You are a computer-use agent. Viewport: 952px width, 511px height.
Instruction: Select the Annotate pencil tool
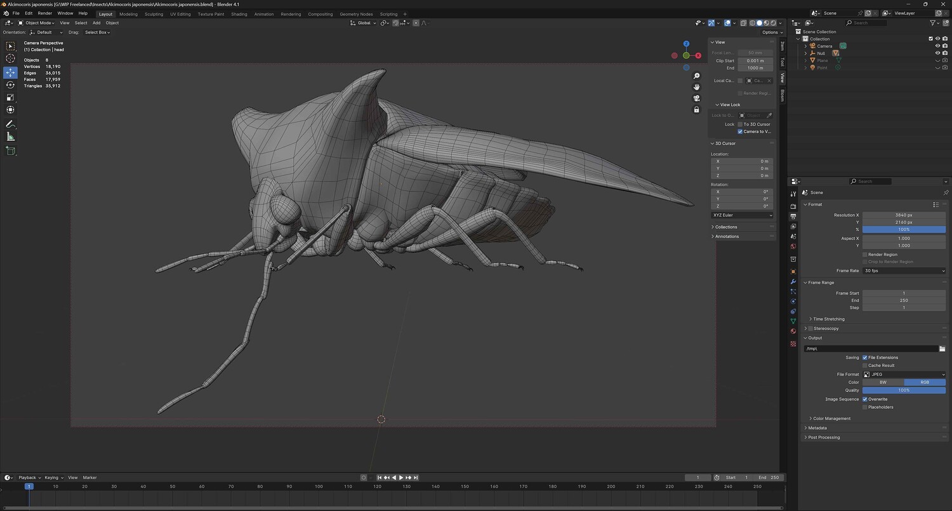(x=10, y=124)
